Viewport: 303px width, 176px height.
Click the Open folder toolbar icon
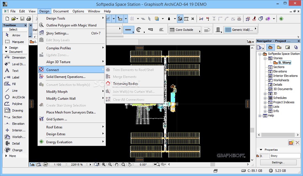click(x=14, y=19)
